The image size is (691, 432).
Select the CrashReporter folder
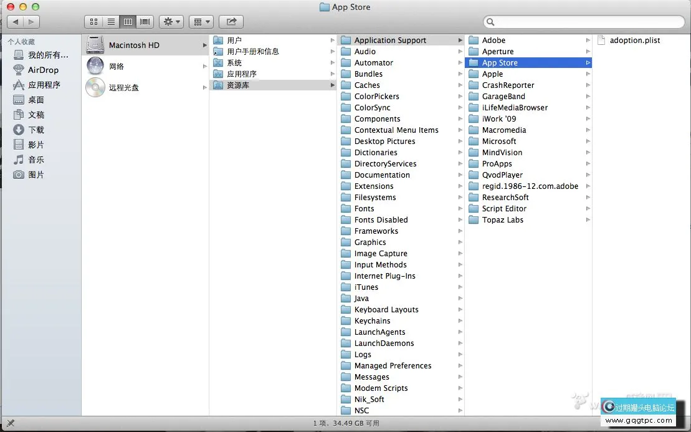(x=508, y=85)
